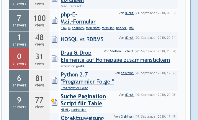Viewport: 198px width, 120px height.
Task: Click document icon beside feed redirect question
Action: [54, 1]
